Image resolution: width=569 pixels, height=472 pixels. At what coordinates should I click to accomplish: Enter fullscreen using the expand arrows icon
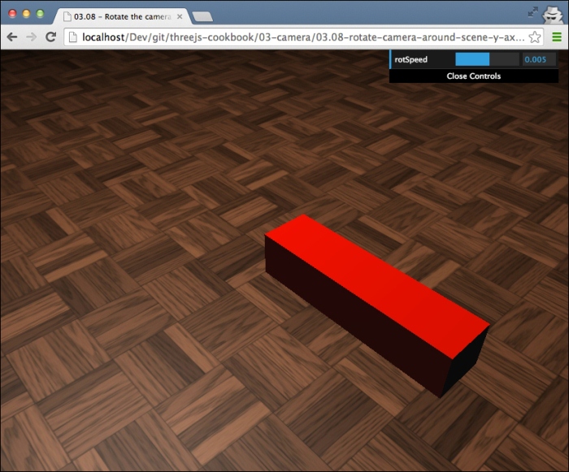[532, 12]
